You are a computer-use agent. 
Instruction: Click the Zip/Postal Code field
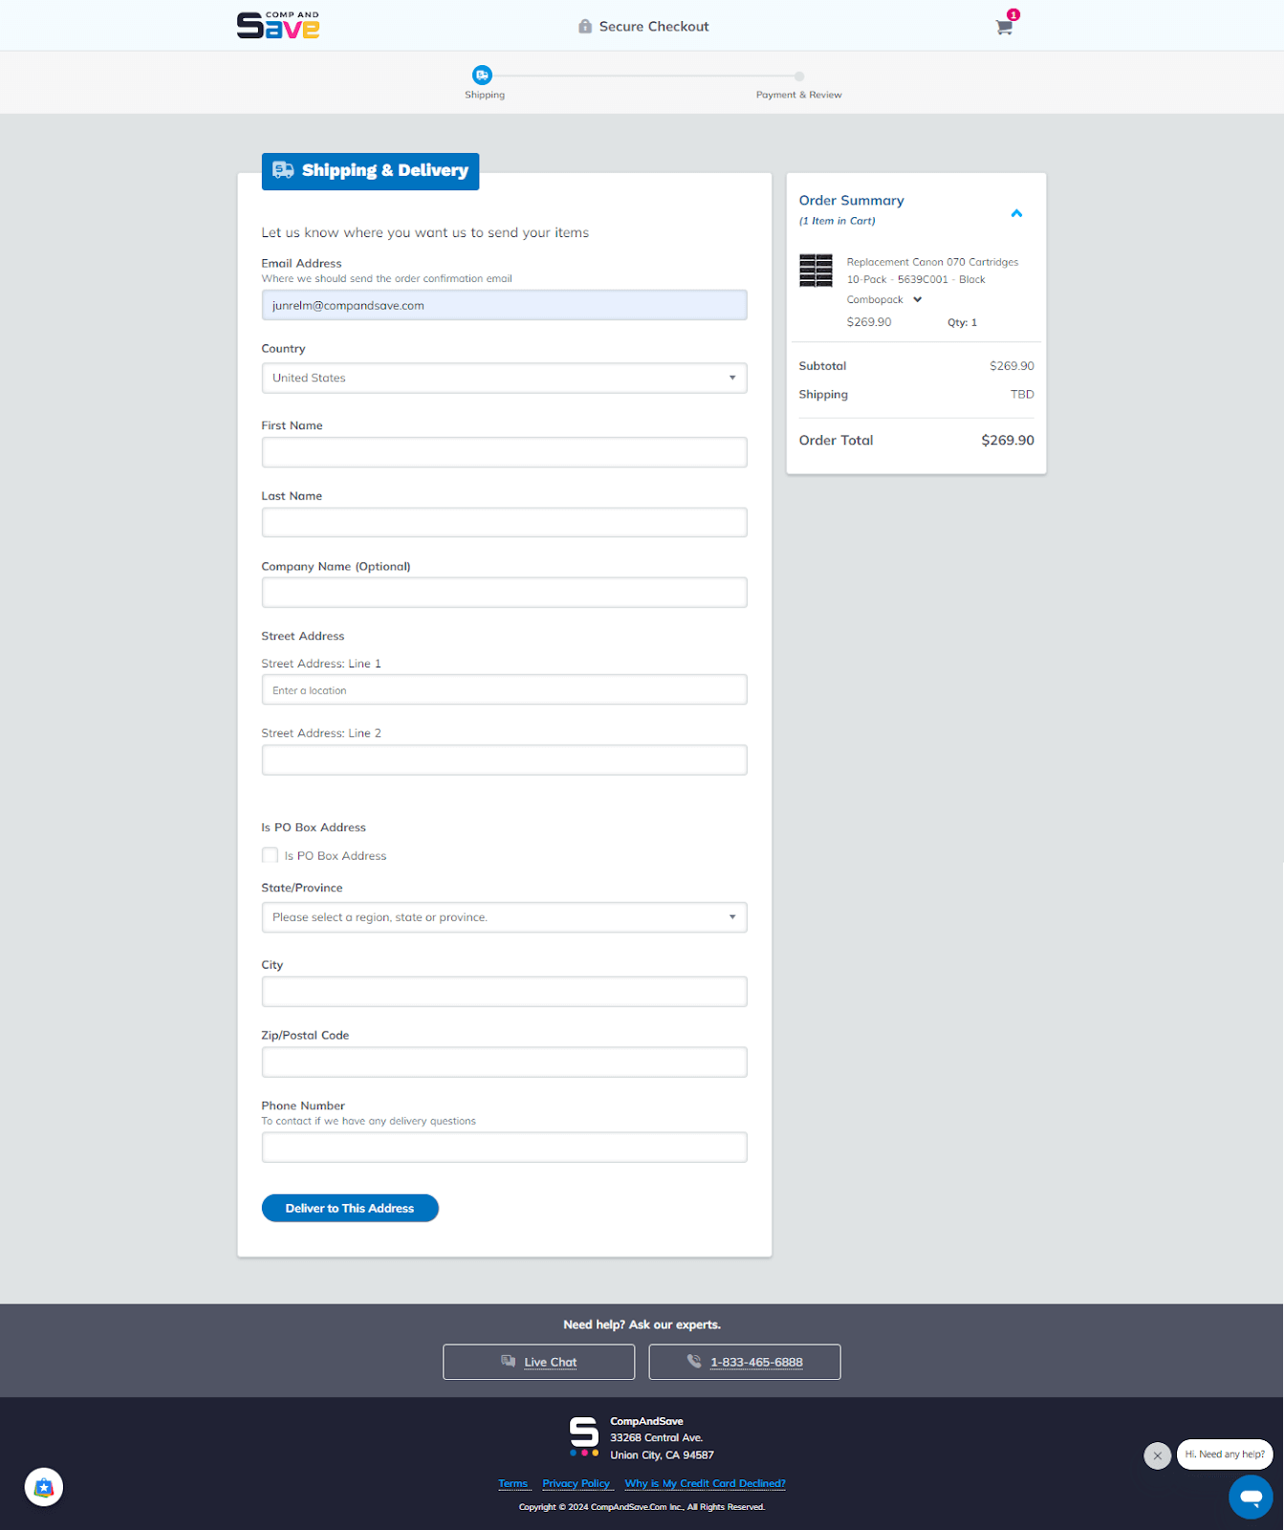tap(504, 1061)
